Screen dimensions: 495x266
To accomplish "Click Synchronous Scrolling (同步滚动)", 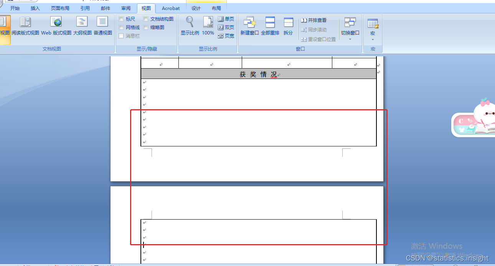I will point(313,30).
